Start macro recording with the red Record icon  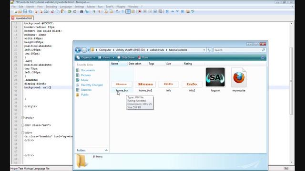pyautogui.click(x=140, y=11)
